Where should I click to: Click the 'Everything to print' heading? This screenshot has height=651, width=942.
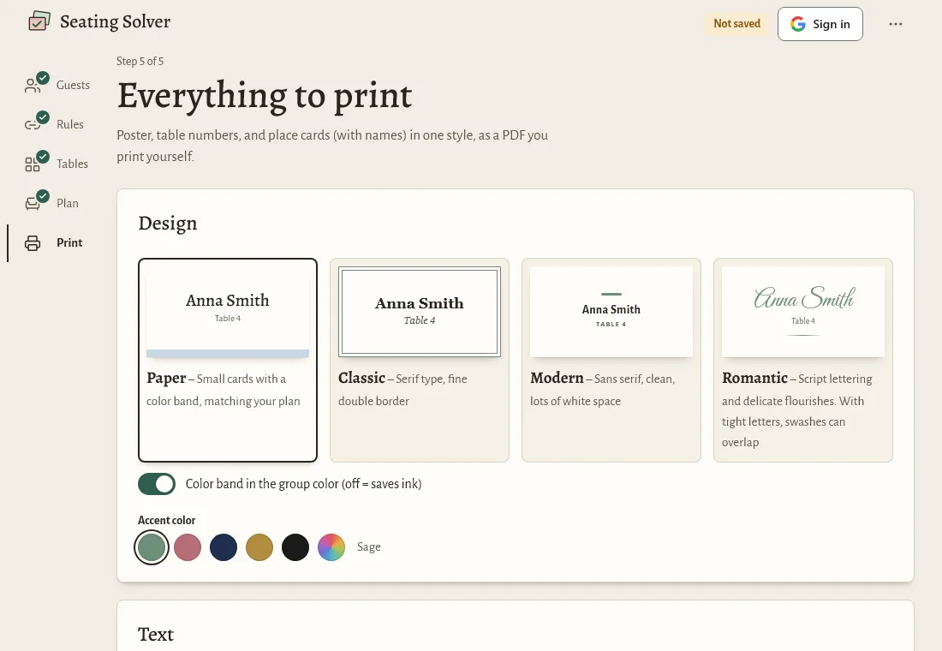click(265, 96)
